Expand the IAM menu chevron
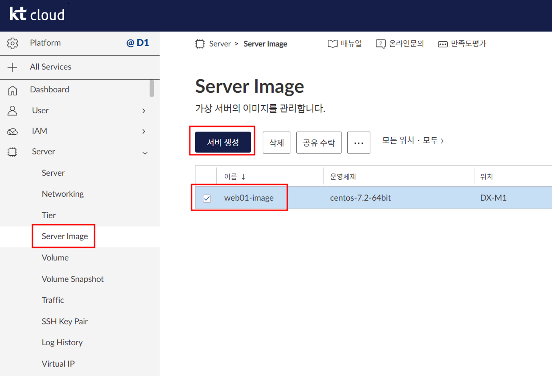552x376 pixels. pyautogui.click(x=144, y=131)
